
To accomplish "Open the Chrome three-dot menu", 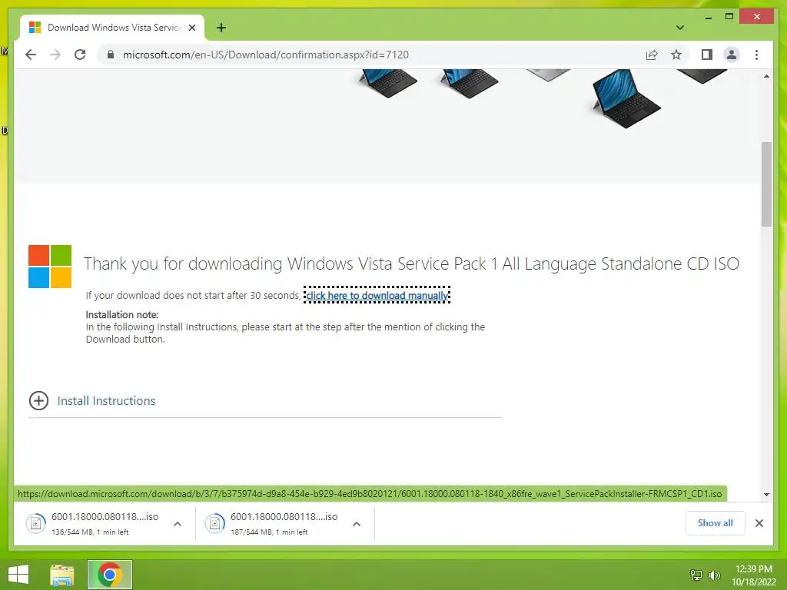I will (756, 55).
